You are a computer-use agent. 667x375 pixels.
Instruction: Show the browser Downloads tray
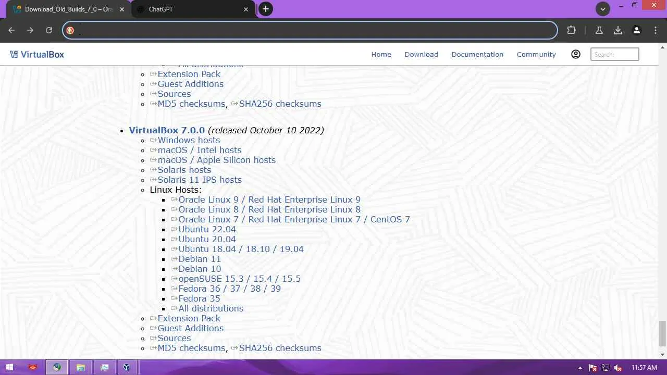[x=618, y=30]
